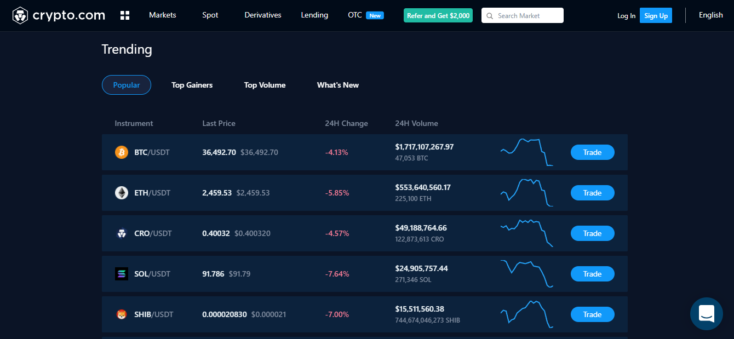Screen dimensions: 734x339
Task: Click Refer and Get $2,000 button
Action: click(438, 16)
